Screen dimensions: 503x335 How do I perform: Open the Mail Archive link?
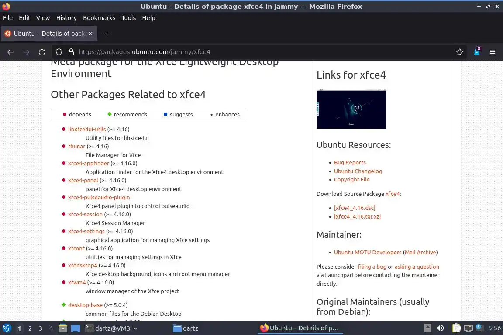tap(420, 252)
